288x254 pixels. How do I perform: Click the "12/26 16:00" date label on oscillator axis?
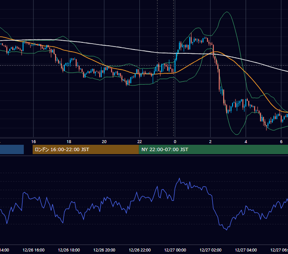click(x=33, y=250)
